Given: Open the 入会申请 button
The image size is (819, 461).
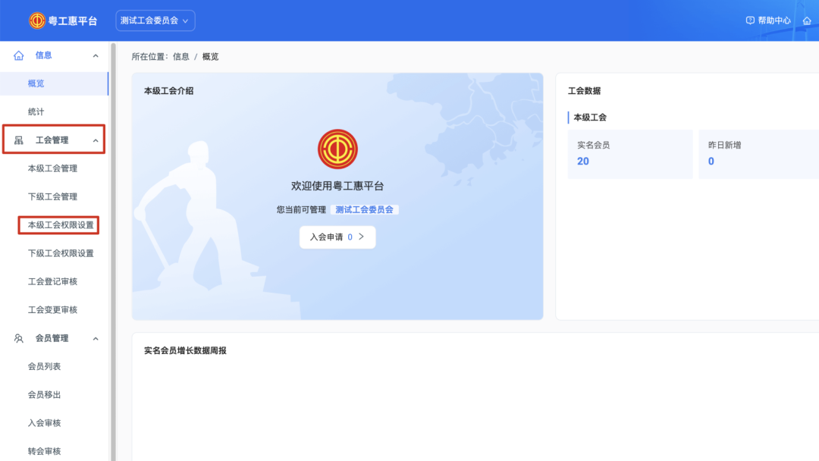Looking at the screenshot, I should click(x=337, y=237).
